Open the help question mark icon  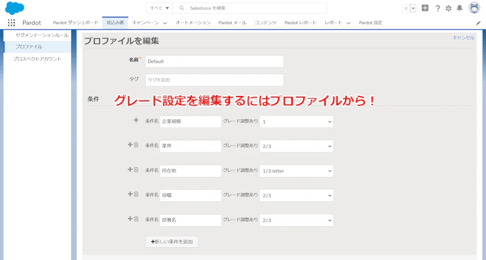click(x=437, y=9)
